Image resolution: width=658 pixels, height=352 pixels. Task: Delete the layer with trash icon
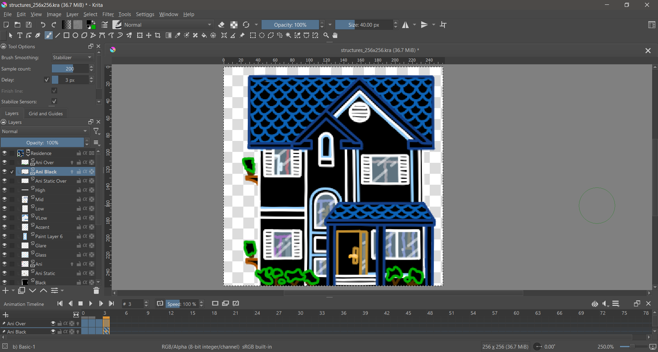(96, 291)
